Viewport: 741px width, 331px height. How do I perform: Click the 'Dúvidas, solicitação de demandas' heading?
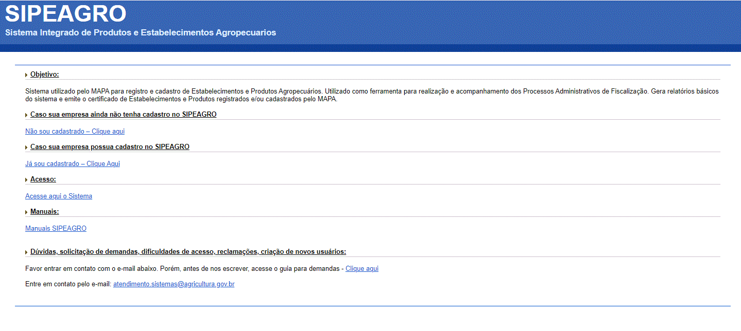pos(188,252)
